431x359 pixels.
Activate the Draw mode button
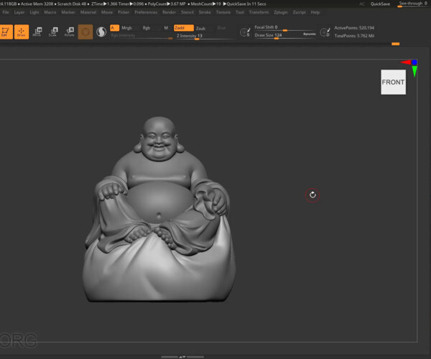[22, 32]
